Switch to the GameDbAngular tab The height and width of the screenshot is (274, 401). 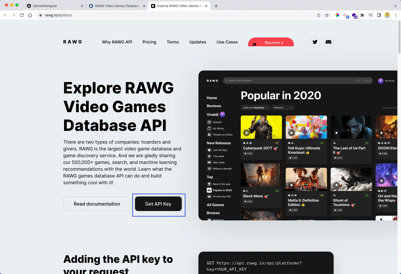coord(55,6)
